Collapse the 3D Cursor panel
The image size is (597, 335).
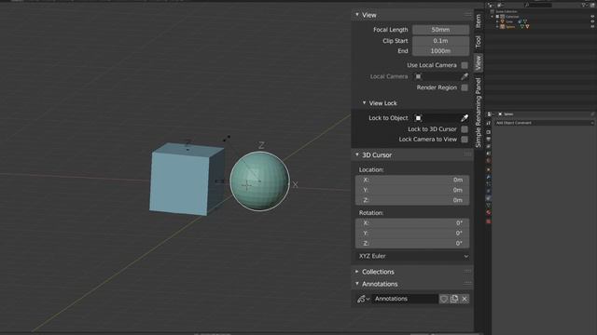tap(357, 154)
